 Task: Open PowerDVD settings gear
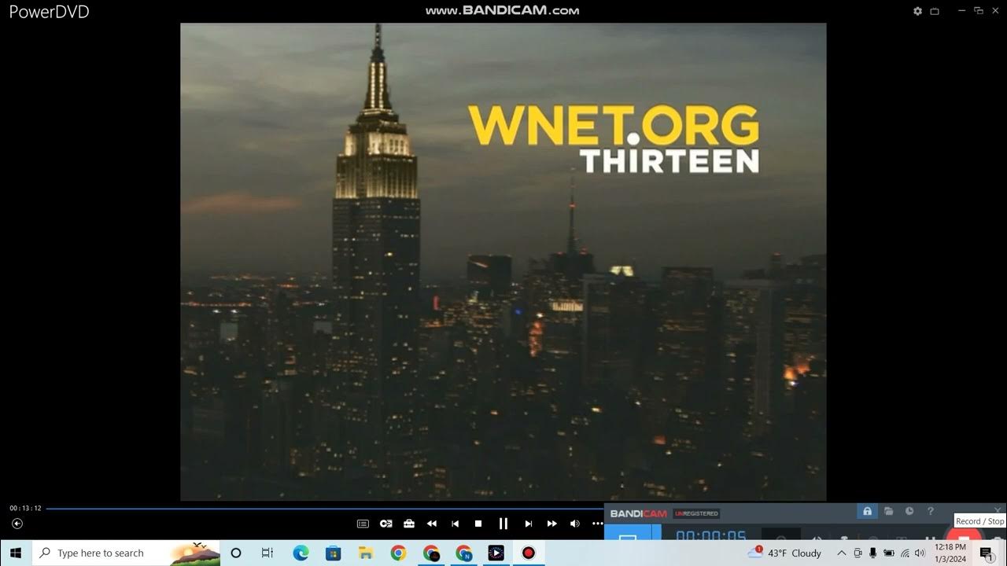point(917,11)
